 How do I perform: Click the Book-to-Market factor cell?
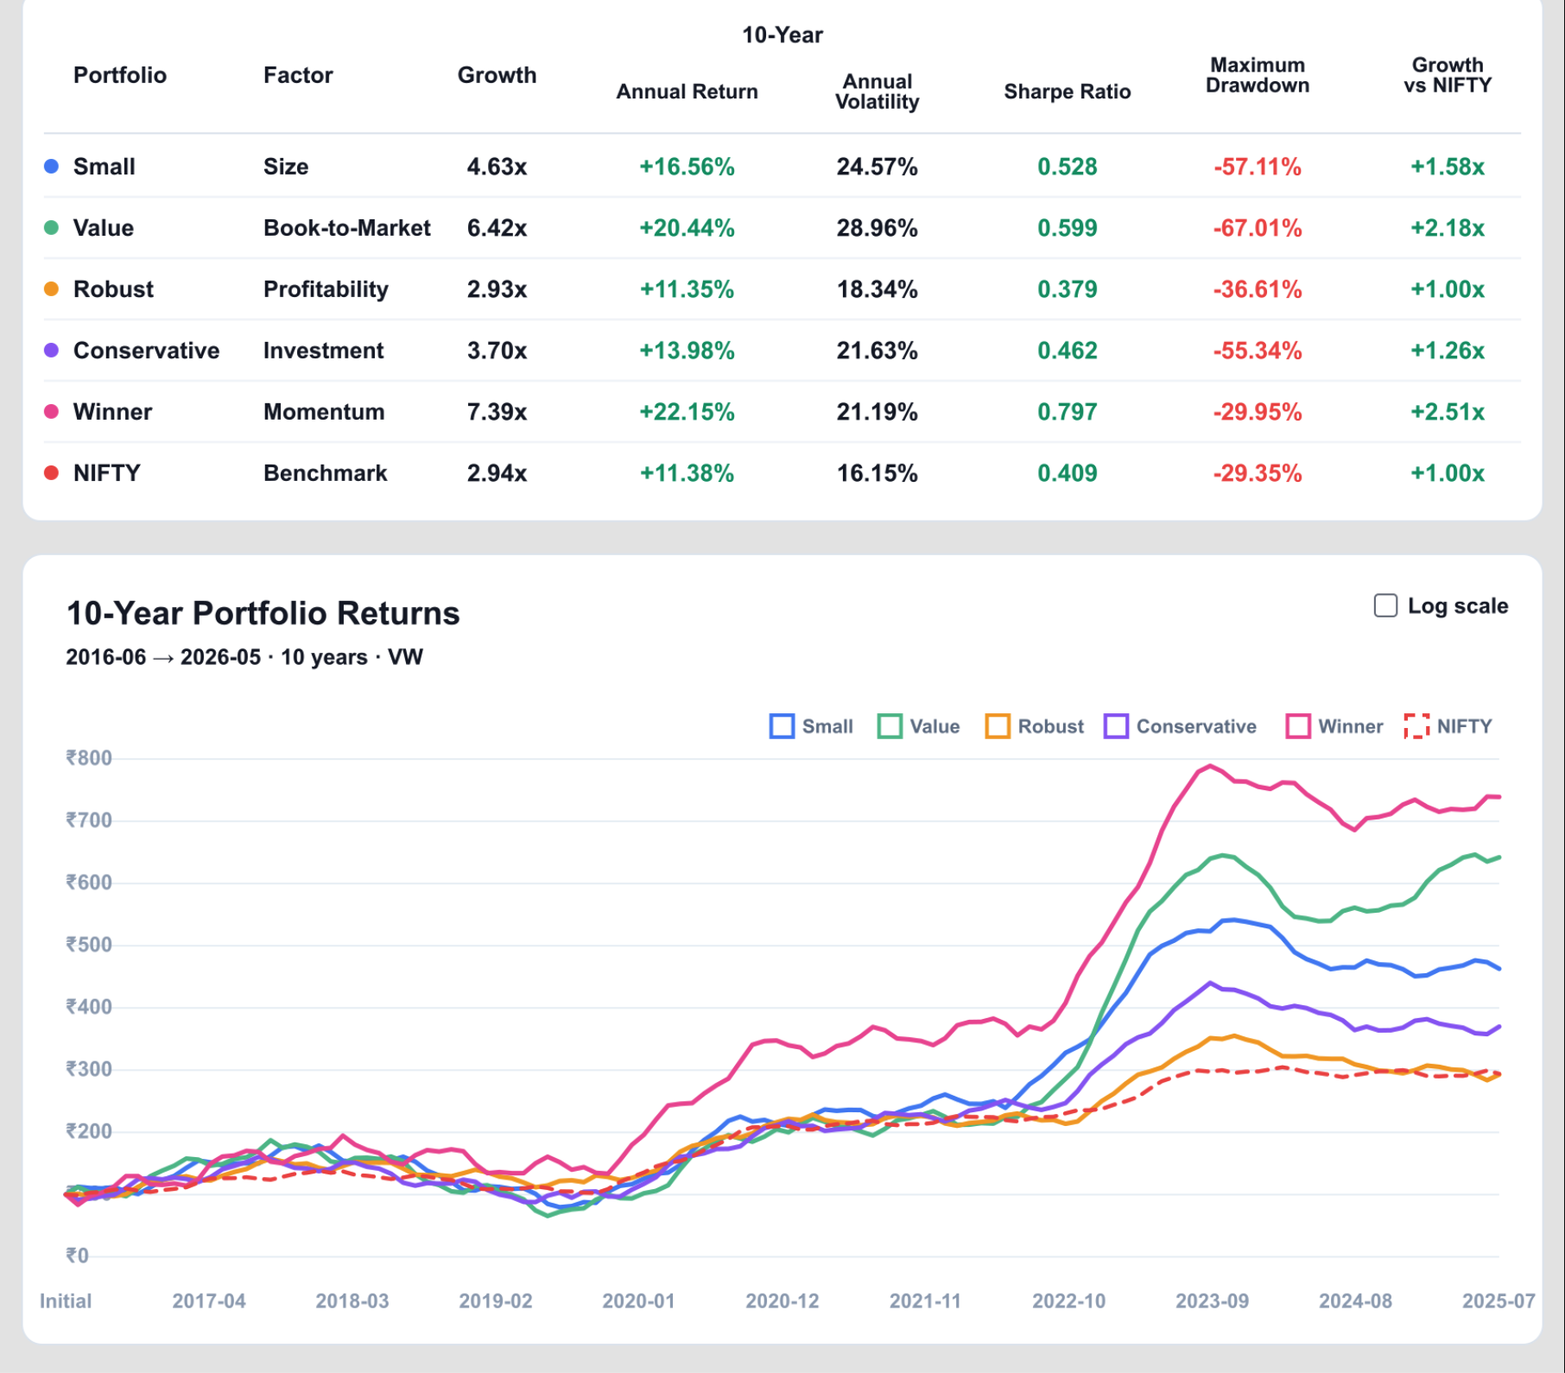[347, 228]
